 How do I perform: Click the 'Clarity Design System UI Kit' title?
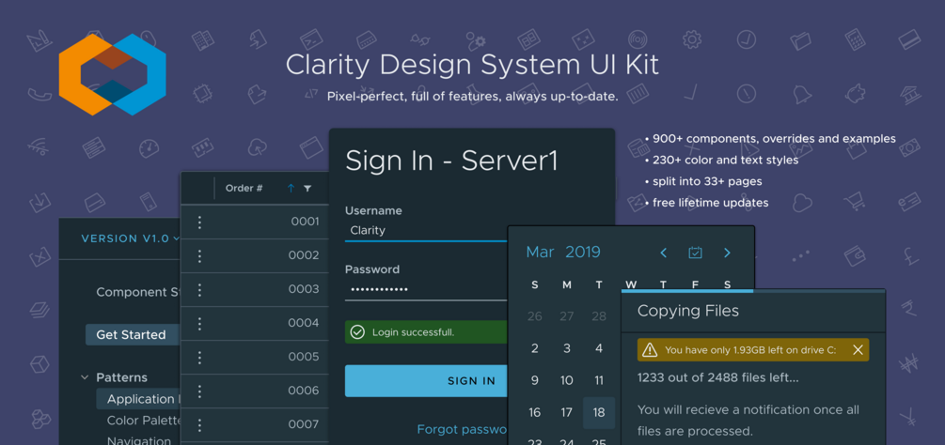point(472,65)
